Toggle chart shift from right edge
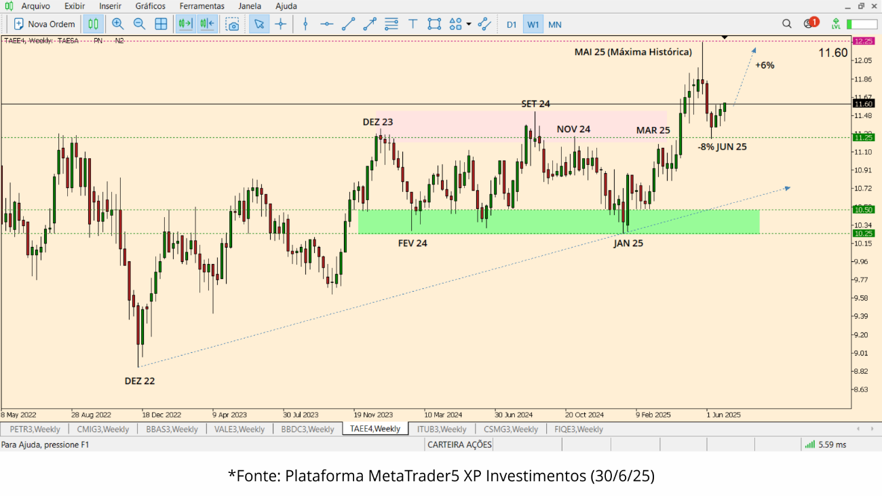Screen dimensions: 882x496 click(x=207, y=24)
